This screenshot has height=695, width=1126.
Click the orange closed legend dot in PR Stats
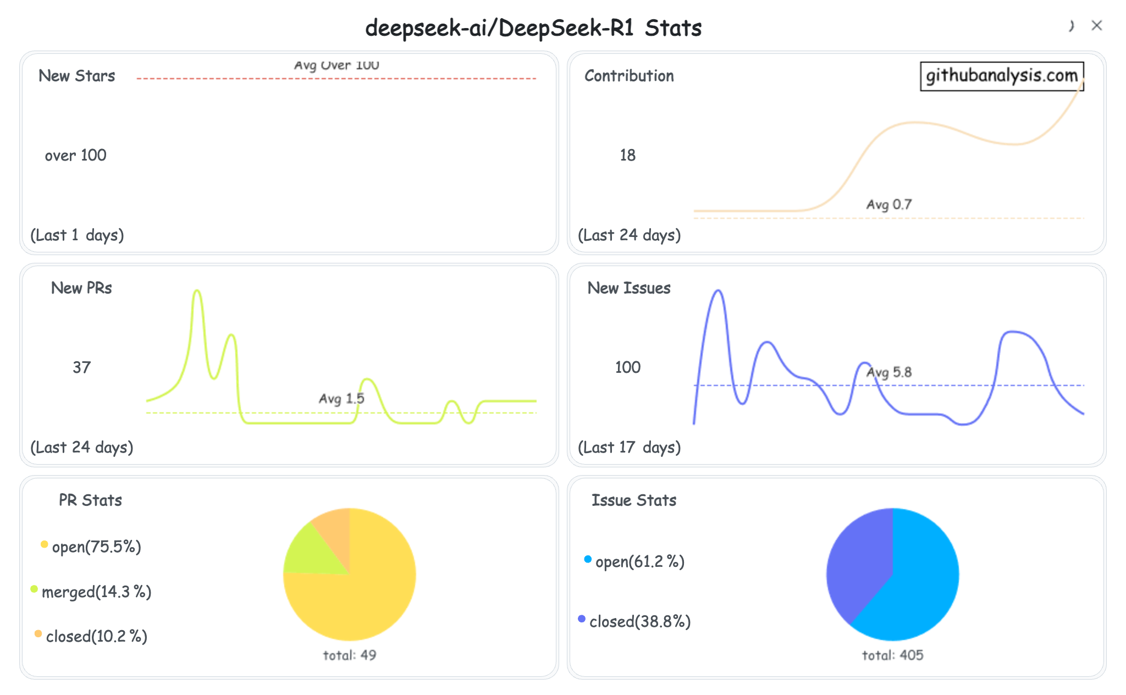click(38, 633)
